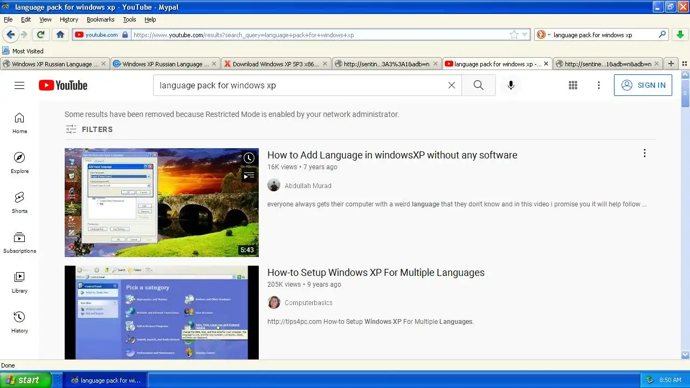This screenshot has height=388, width=690.
Task: Close the active YouTube search results tab
Action: [546, 64]
